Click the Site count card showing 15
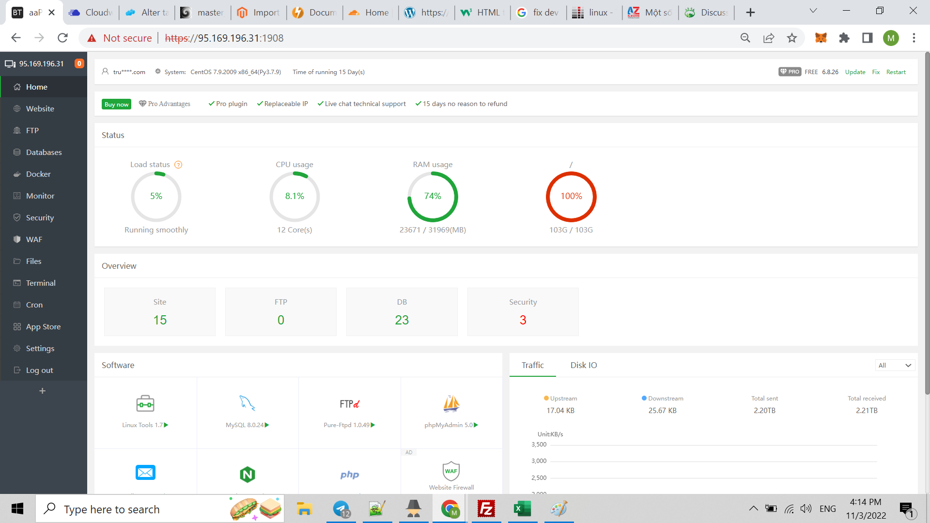 click(x=160, y=312)
